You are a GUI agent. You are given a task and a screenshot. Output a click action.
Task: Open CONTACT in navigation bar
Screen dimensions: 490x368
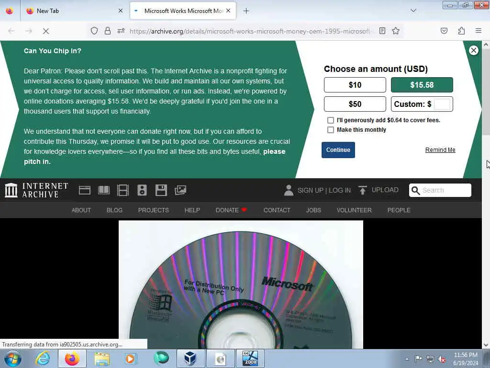point(277,210)
